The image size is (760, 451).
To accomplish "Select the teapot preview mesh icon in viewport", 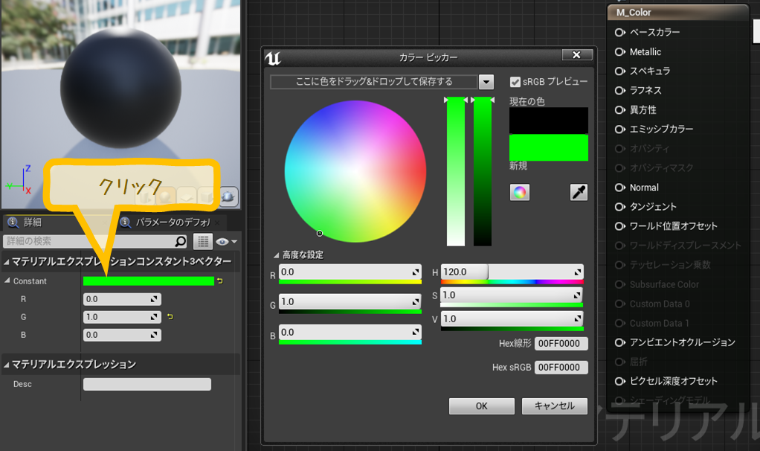I will (x=228, y=196).
